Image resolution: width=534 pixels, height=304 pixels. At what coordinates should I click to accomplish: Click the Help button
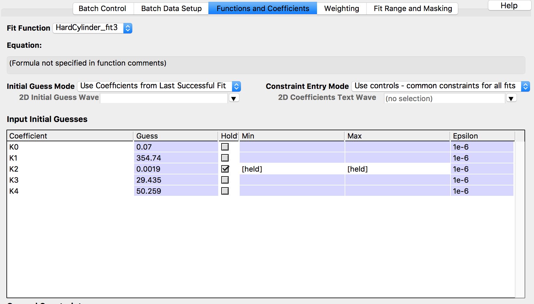pyautogui.click(x=509, y=6)
